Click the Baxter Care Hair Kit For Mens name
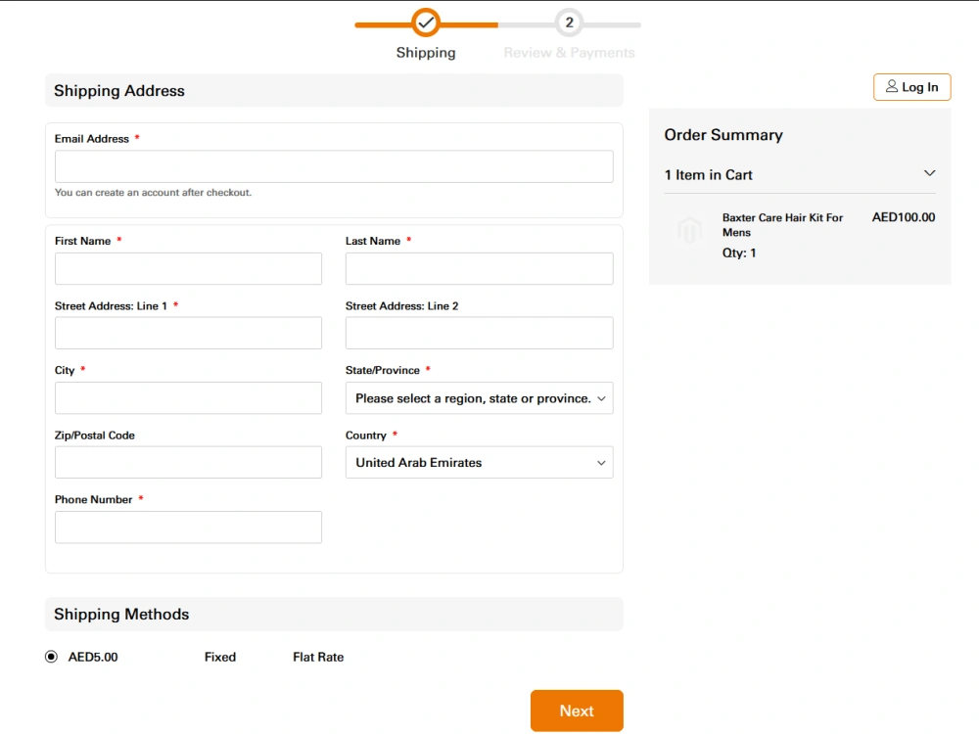Image resolution: width=979 pixels, height=734 pixels. (x=782, y=225)
